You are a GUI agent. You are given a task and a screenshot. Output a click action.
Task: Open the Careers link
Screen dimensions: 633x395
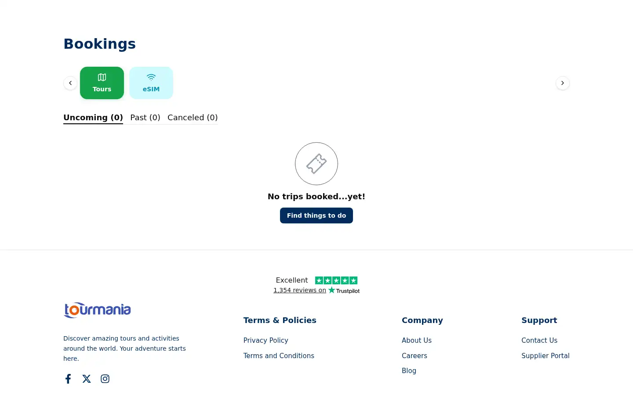(415, 356)
